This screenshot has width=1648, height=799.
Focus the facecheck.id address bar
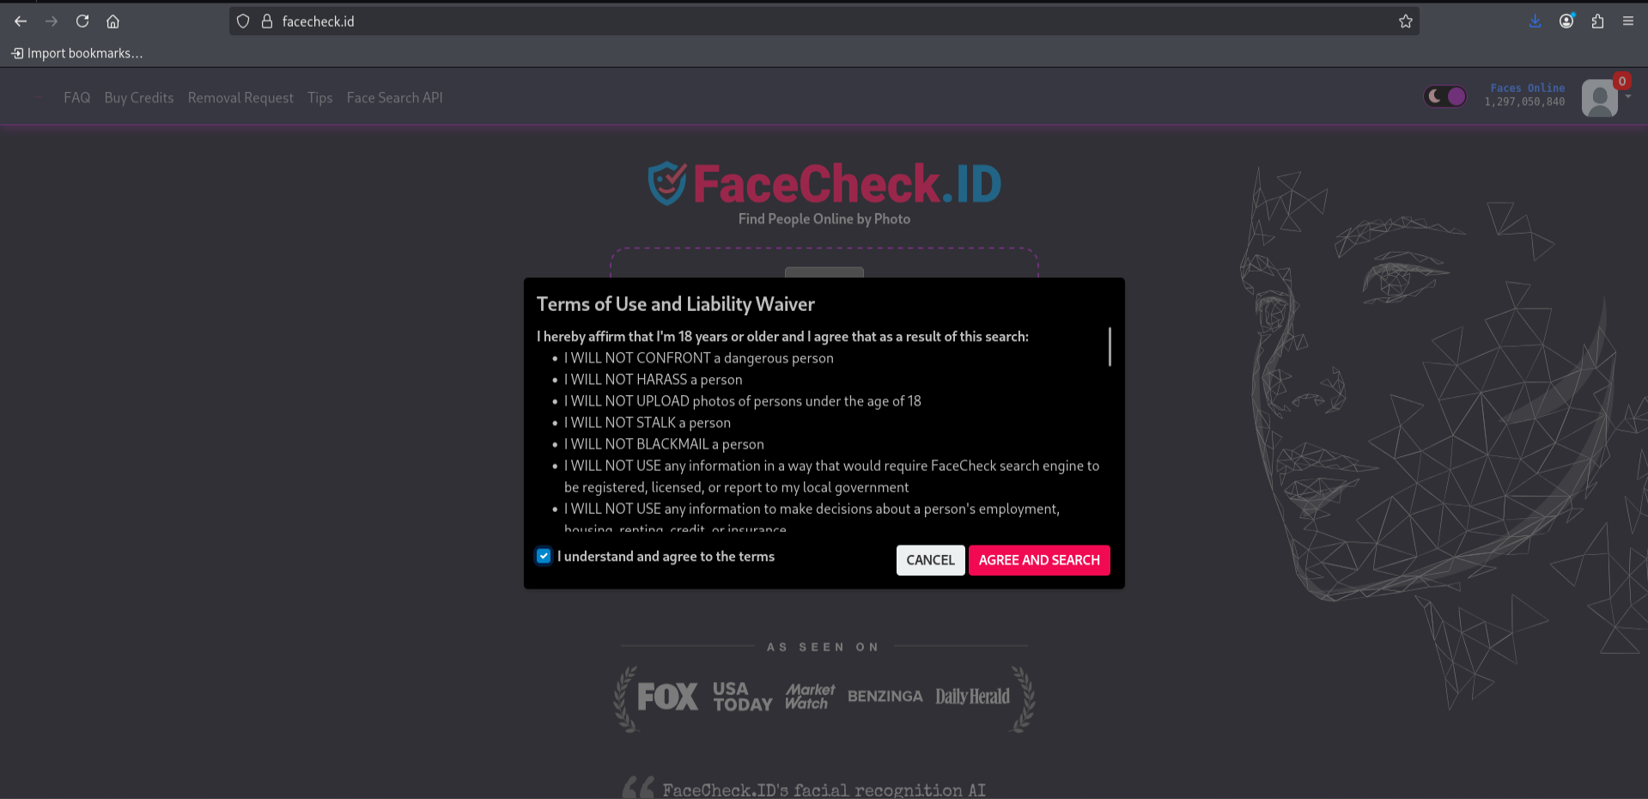tap(824, 21)
